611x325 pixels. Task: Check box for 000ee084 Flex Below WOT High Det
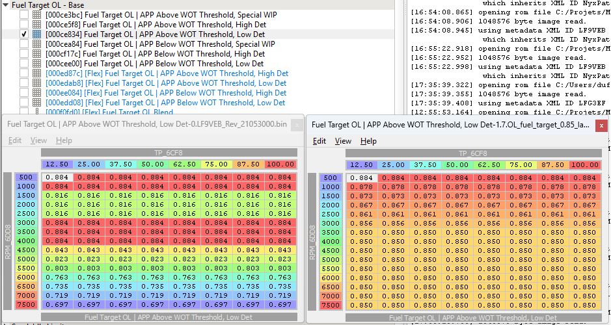24,93
